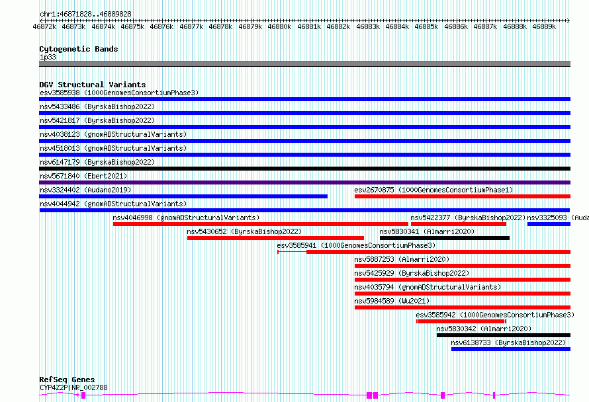
Task: Click the DGV Structural Variants track title
Action: (93, 85)
